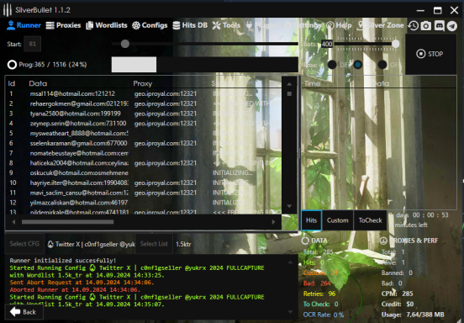Open the Discord link icon
This screenshot has height=323, width=464.
[439, 26]
